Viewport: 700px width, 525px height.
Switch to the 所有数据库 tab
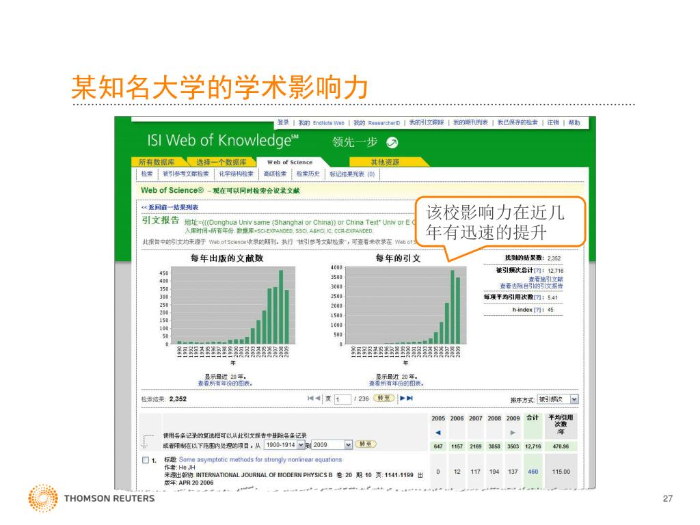157,162
